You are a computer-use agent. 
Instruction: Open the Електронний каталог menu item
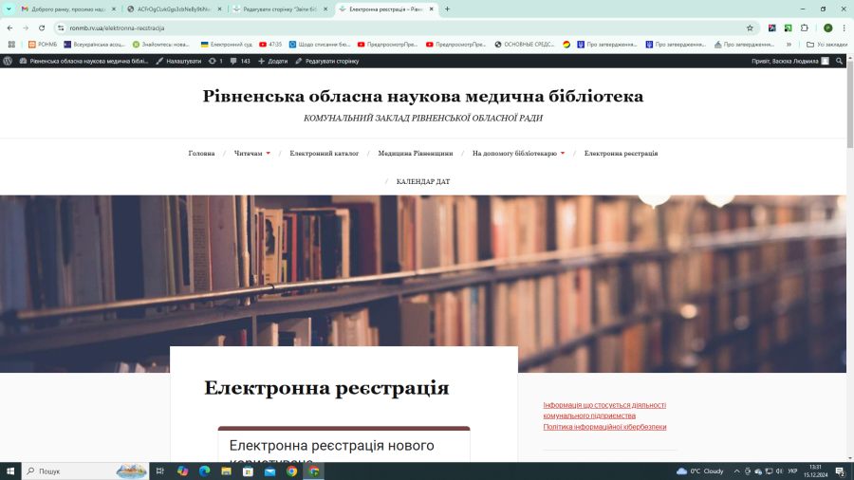coord(325,154)
